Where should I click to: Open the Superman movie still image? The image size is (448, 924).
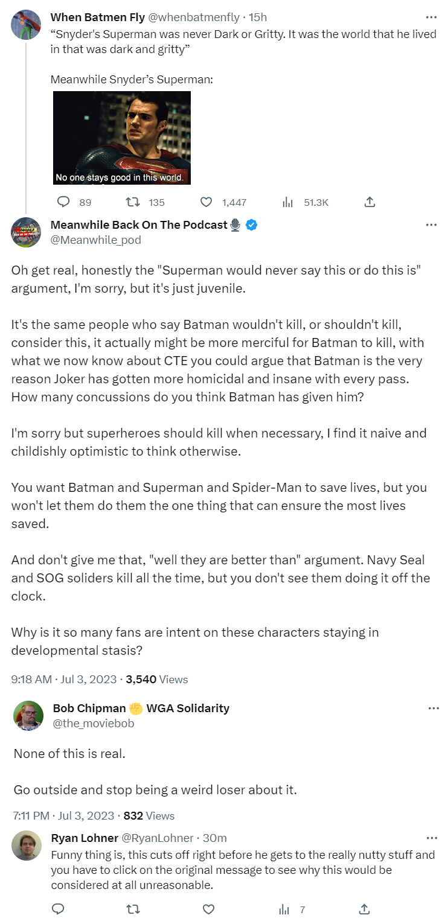coord(122,138)
